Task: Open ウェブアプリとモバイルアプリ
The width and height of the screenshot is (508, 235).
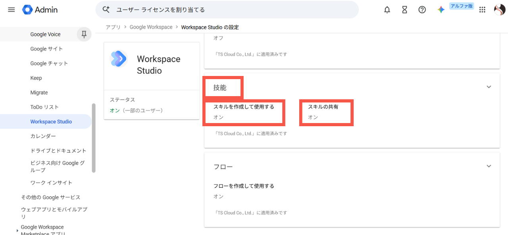Action: click(x=54, y=213)
